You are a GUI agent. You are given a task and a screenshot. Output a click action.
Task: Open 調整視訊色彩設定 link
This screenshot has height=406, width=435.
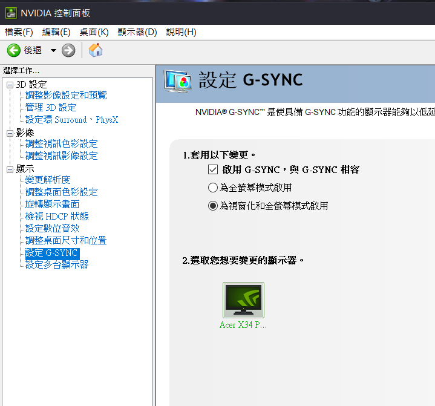61,144
